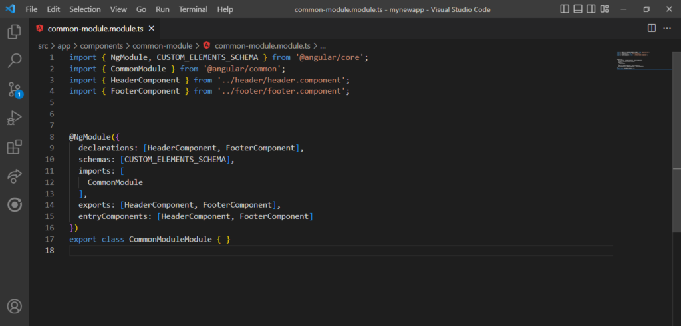Click '../header/header.component' import path
The height and width of the screenshot is (326, 681).
click(281, 80)
